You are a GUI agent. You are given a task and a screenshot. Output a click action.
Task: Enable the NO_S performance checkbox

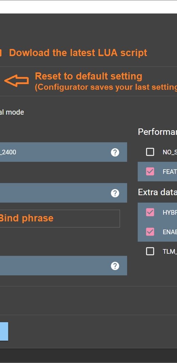(x=150, y=152)
